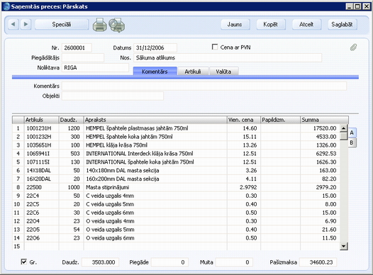Click the Datums field 31/12/2006

pos(155,47)
